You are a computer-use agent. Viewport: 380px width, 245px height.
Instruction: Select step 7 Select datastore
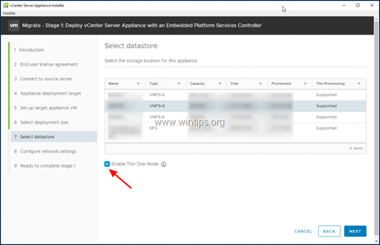[54, 137]
